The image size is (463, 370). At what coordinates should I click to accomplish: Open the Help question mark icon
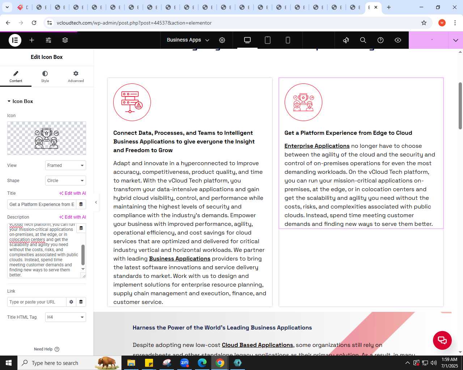[381, 40]
